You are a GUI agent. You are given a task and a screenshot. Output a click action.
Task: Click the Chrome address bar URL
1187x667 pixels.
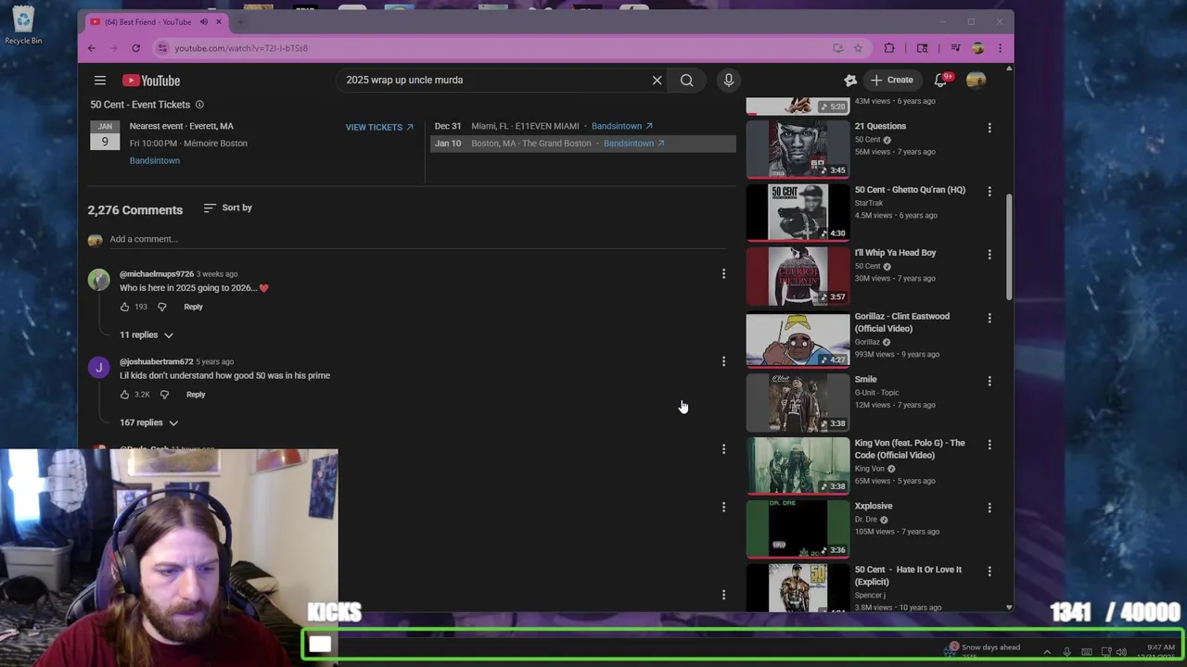(x=241, y=48)
